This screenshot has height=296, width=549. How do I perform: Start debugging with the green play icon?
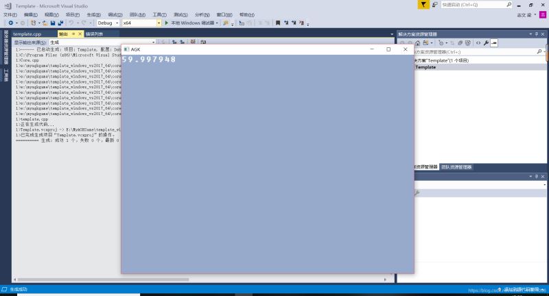click(166, 23)
